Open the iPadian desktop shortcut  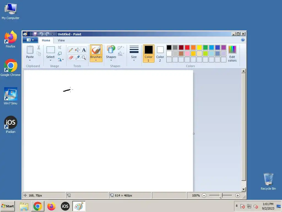pos(10,124)
